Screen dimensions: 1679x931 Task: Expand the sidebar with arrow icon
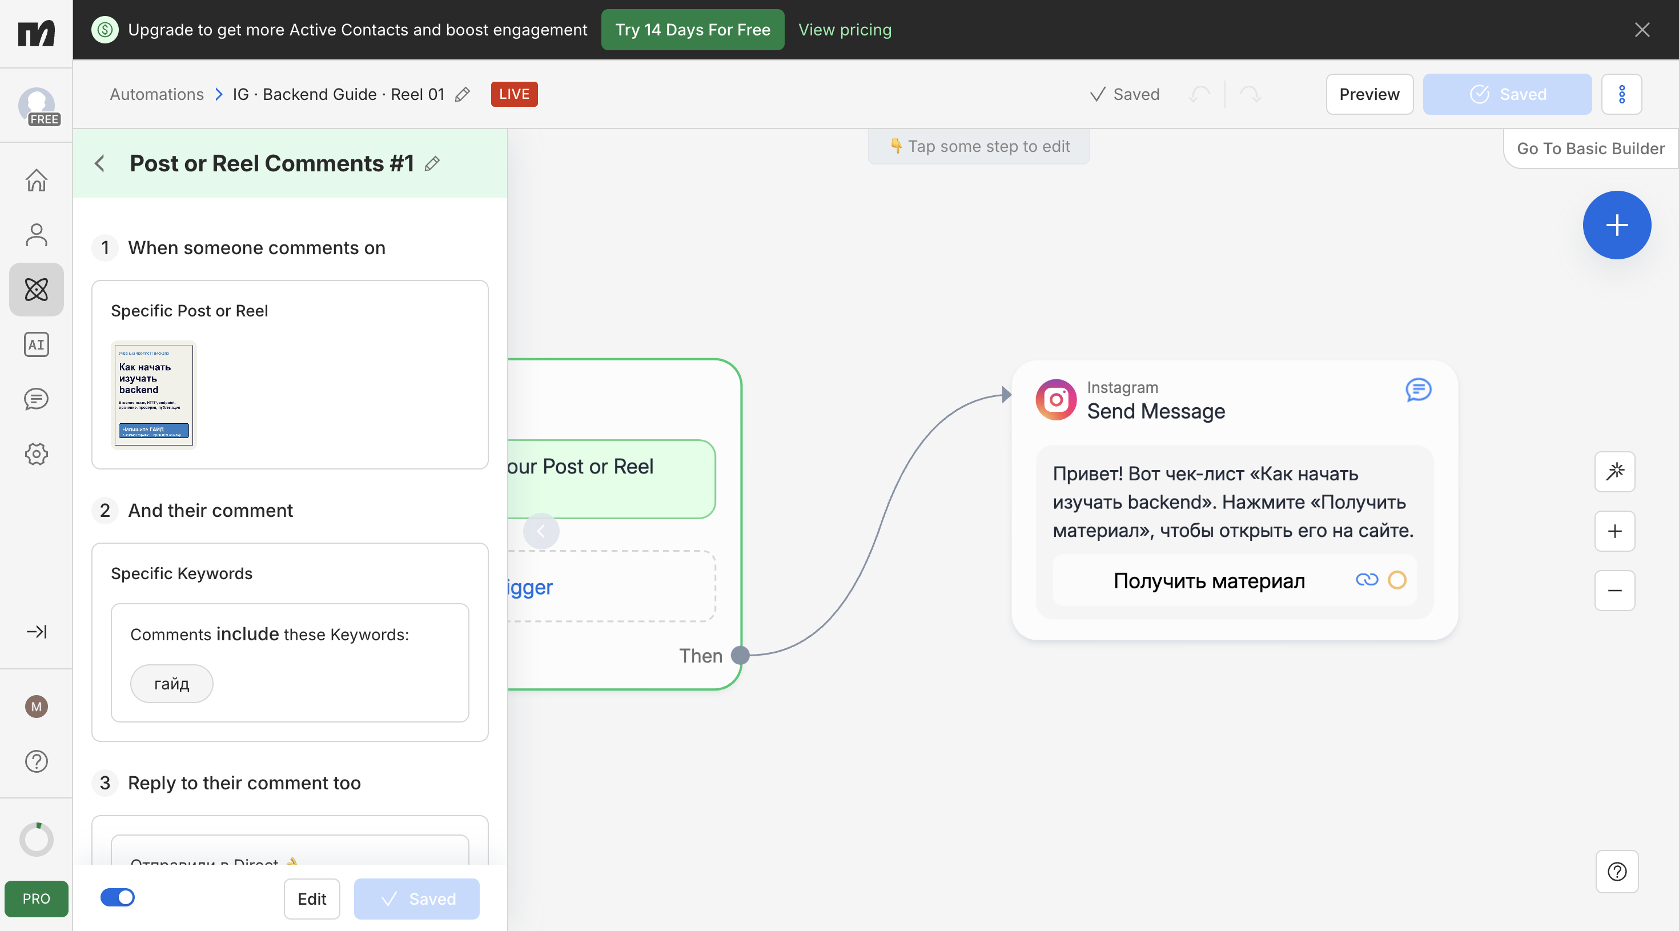37,631
